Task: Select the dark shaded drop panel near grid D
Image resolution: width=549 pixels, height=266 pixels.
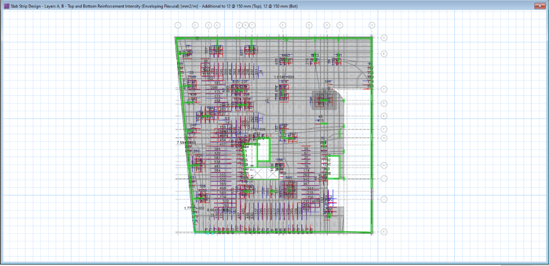Action: coord(323,100)
